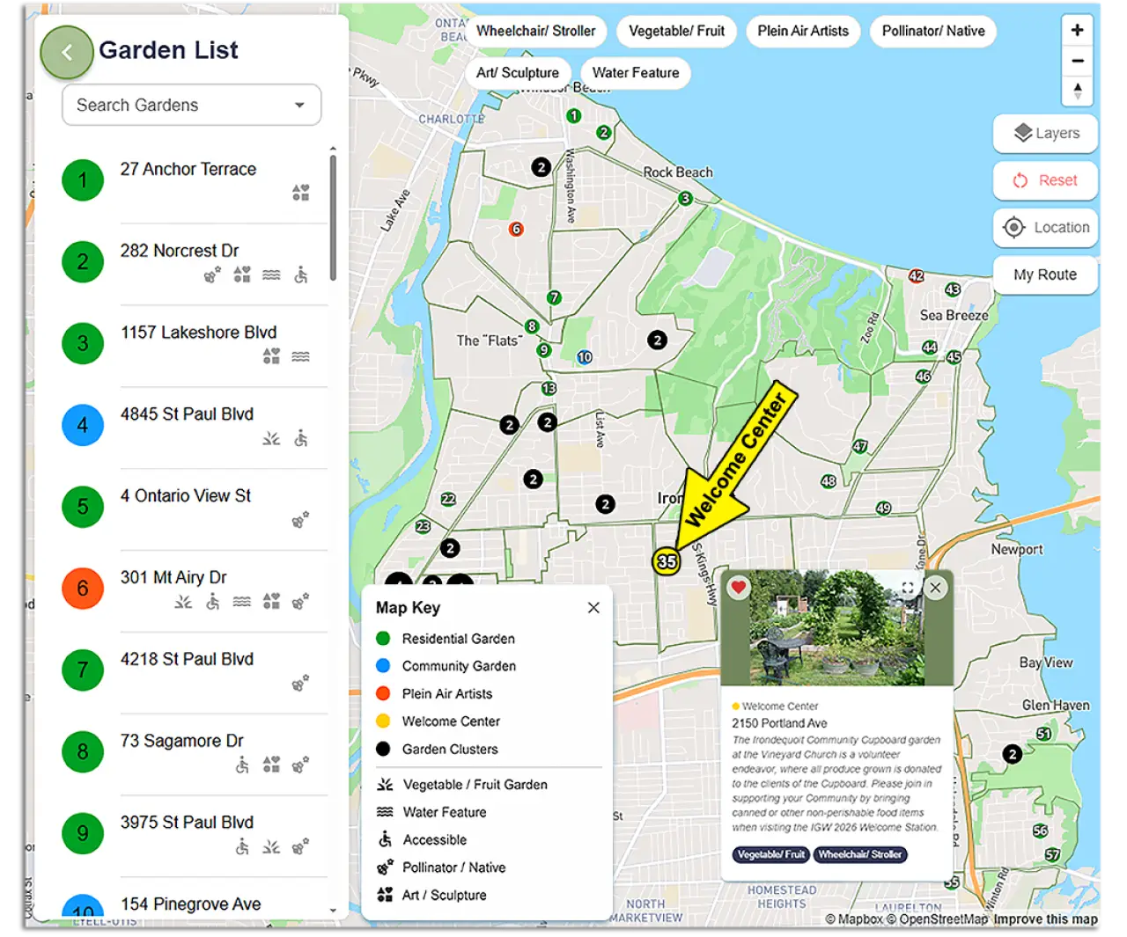Click water feature icon under 1157 Lakeshore Blvd
This screenshot has width=1127, height=937.
point(301,356)
